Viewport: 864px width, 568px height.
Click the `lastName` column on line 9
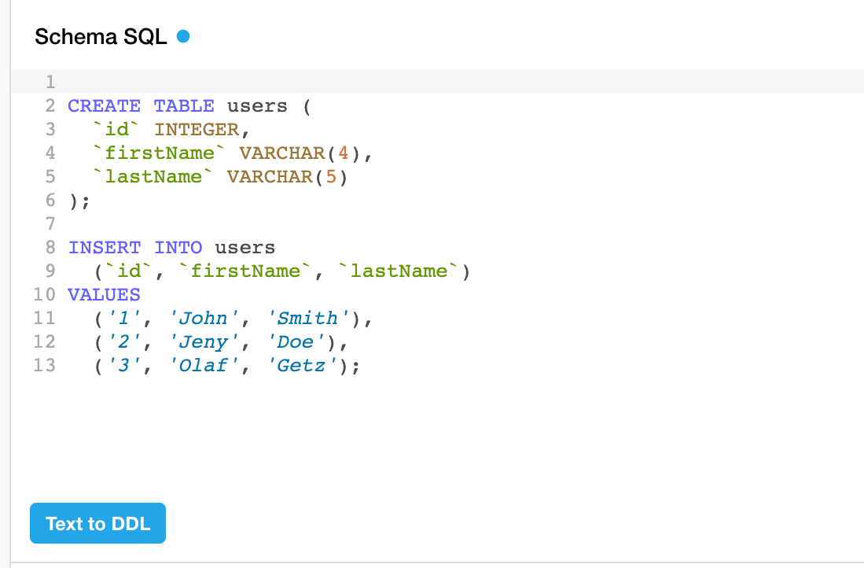(x=398, y=271)
